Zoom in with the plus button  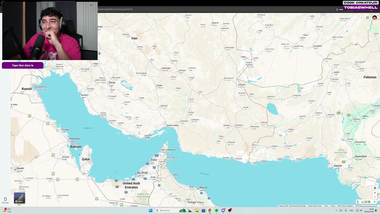[375, 193]
